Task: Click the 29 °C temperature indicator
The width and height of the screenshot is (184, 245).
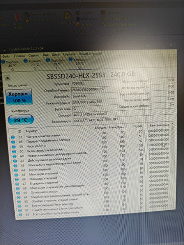Action: coord(21,120)
